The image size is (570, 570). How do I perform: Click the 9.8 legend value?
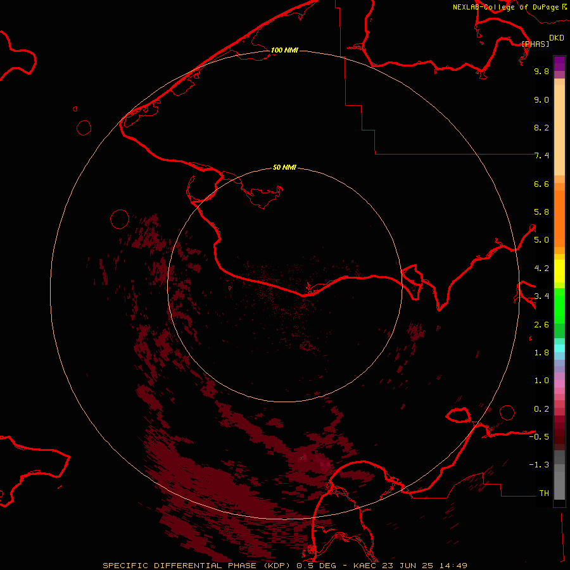click(x=541, y=71)
